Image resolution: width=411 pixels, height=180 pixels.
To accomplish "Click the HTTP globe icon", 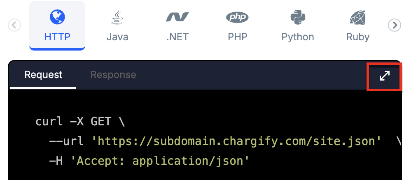I will point(57,17).
